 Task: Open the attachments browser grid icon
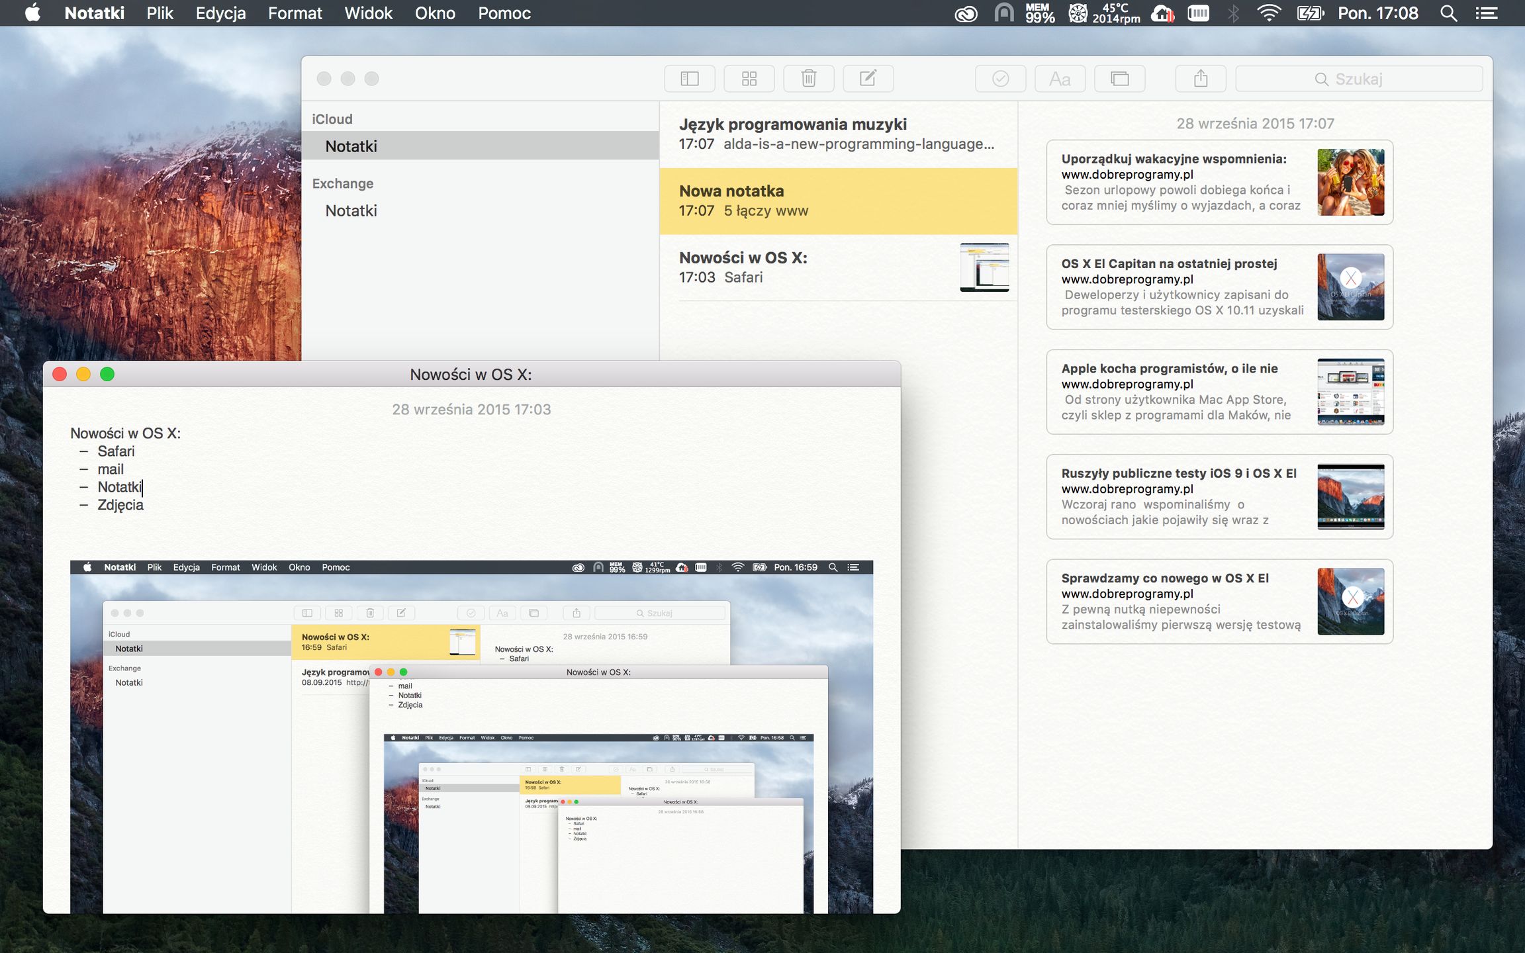[749, 79]
